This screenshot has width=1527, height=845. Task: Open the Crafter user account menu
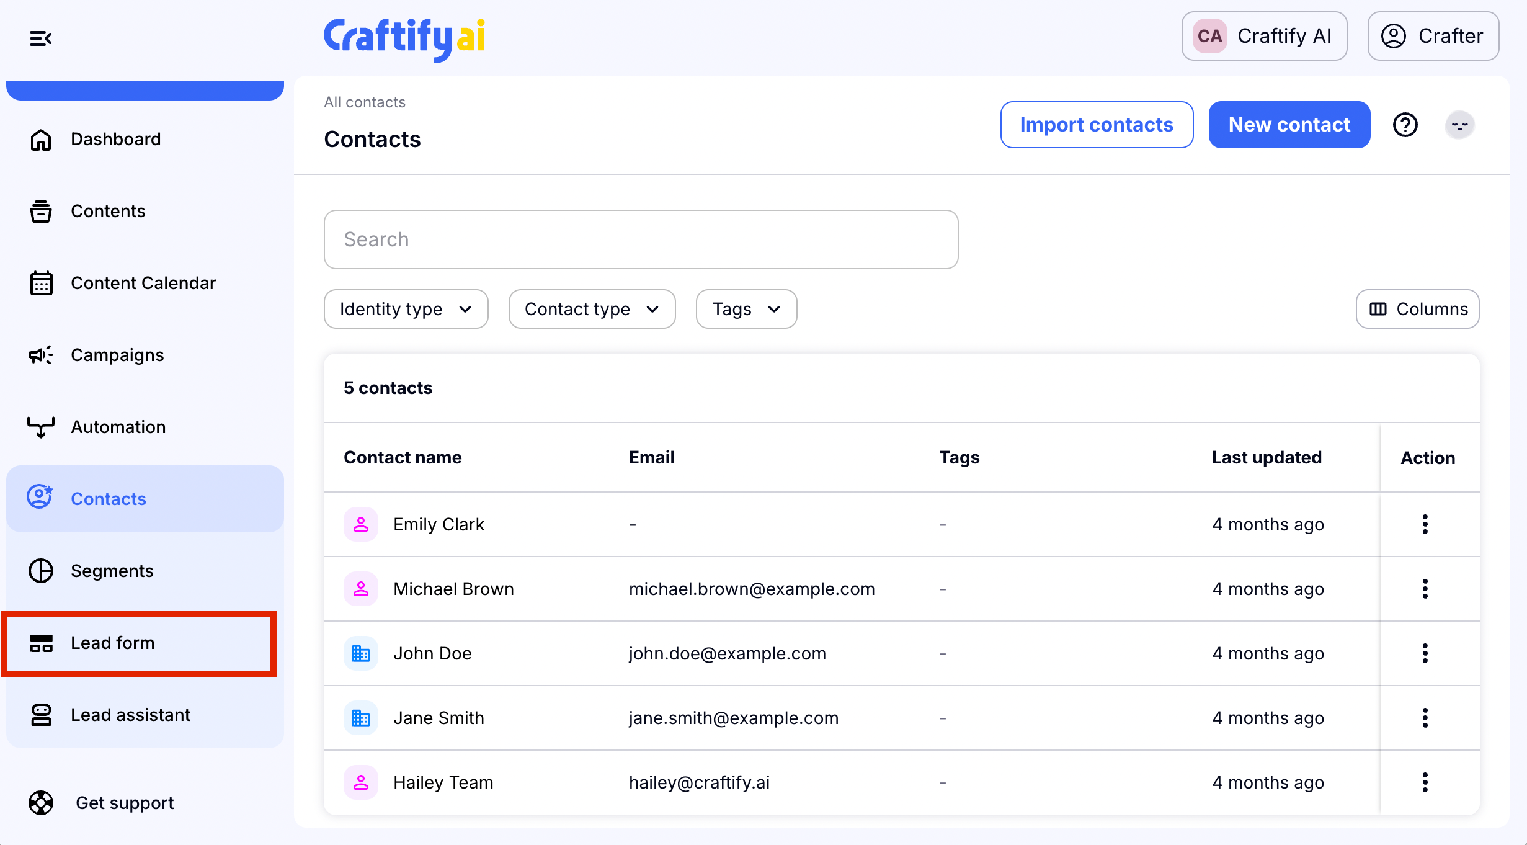tap(1433, 36)
